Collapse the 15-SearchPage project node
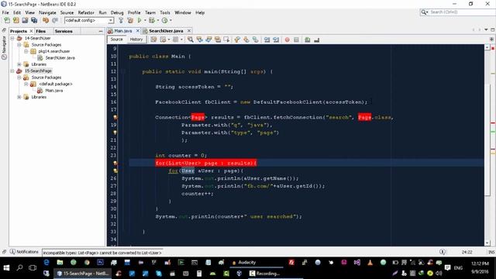The width and height of the screenshot is (496, 279). pyautogui.click(x=12, y=71)
